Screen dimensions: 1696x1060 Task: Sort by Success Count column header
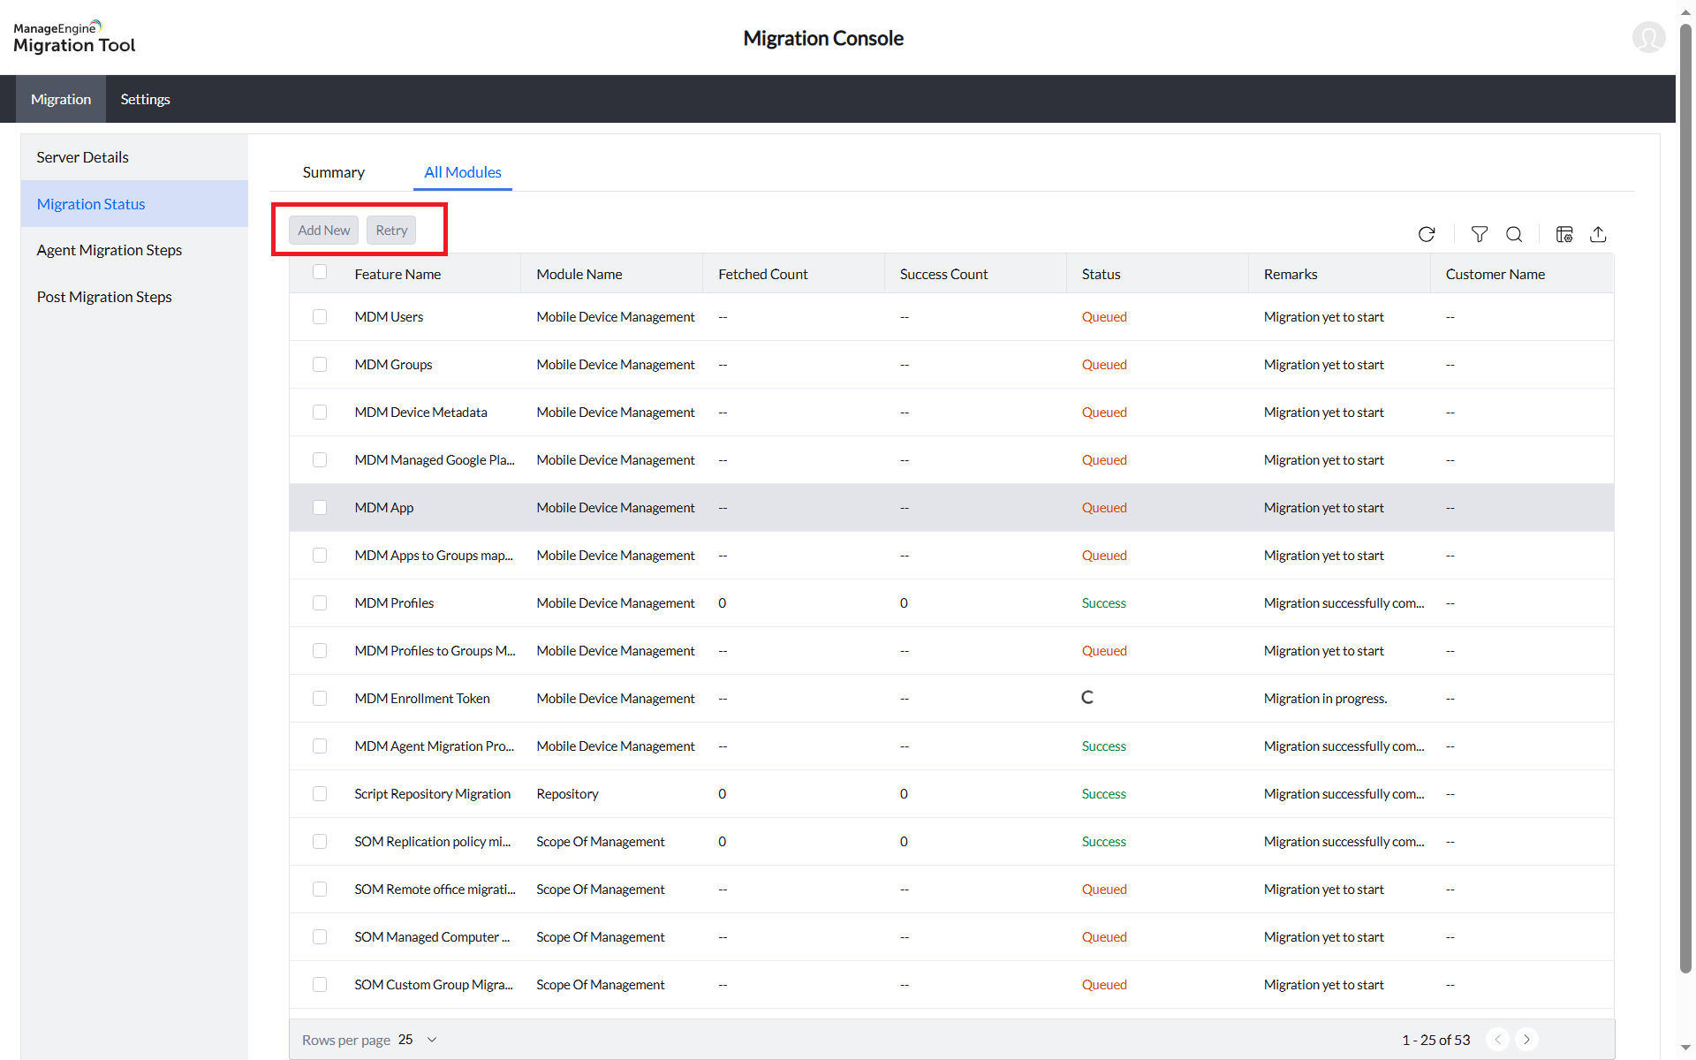pos(943,275)
